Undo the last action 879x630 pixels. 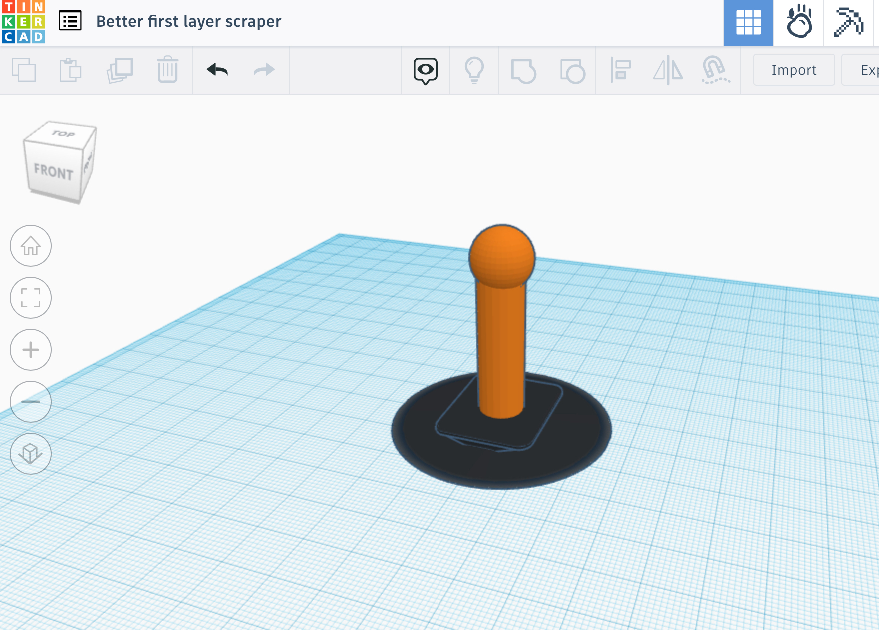click(x=217, y=70)
